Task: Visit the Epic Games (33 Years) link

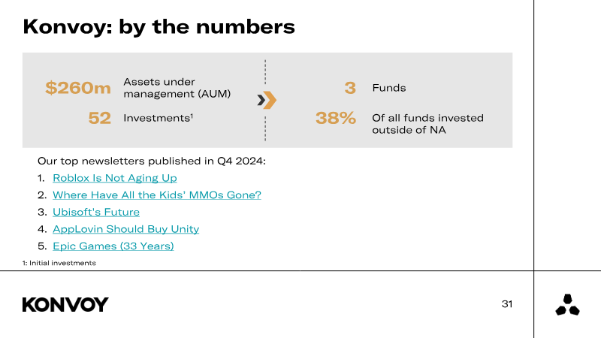Action: [x=113, y=246]
